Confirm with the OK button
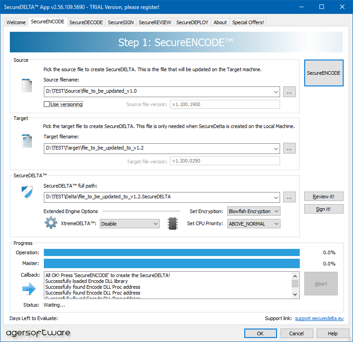 (260, 333)
